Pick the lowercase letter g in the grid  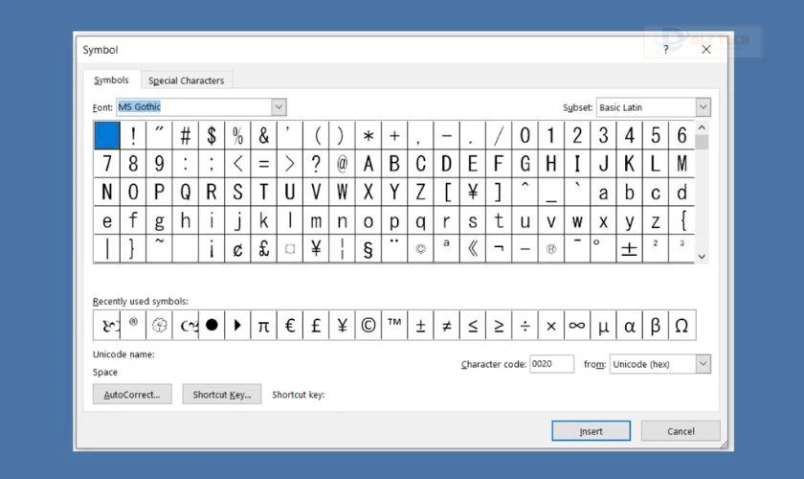[x=160, y=220]
